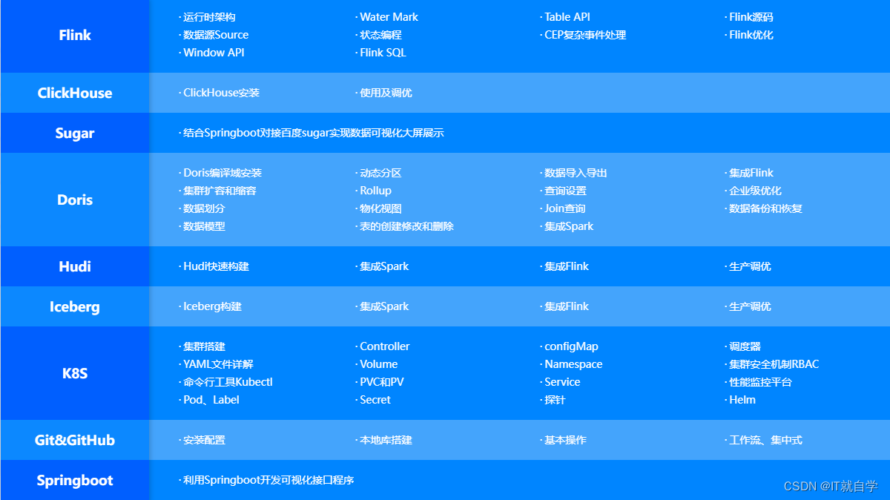Click the 'Flink SQL' topic

383,53
